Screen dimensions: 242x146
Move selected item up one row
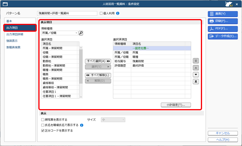point(196,67)
